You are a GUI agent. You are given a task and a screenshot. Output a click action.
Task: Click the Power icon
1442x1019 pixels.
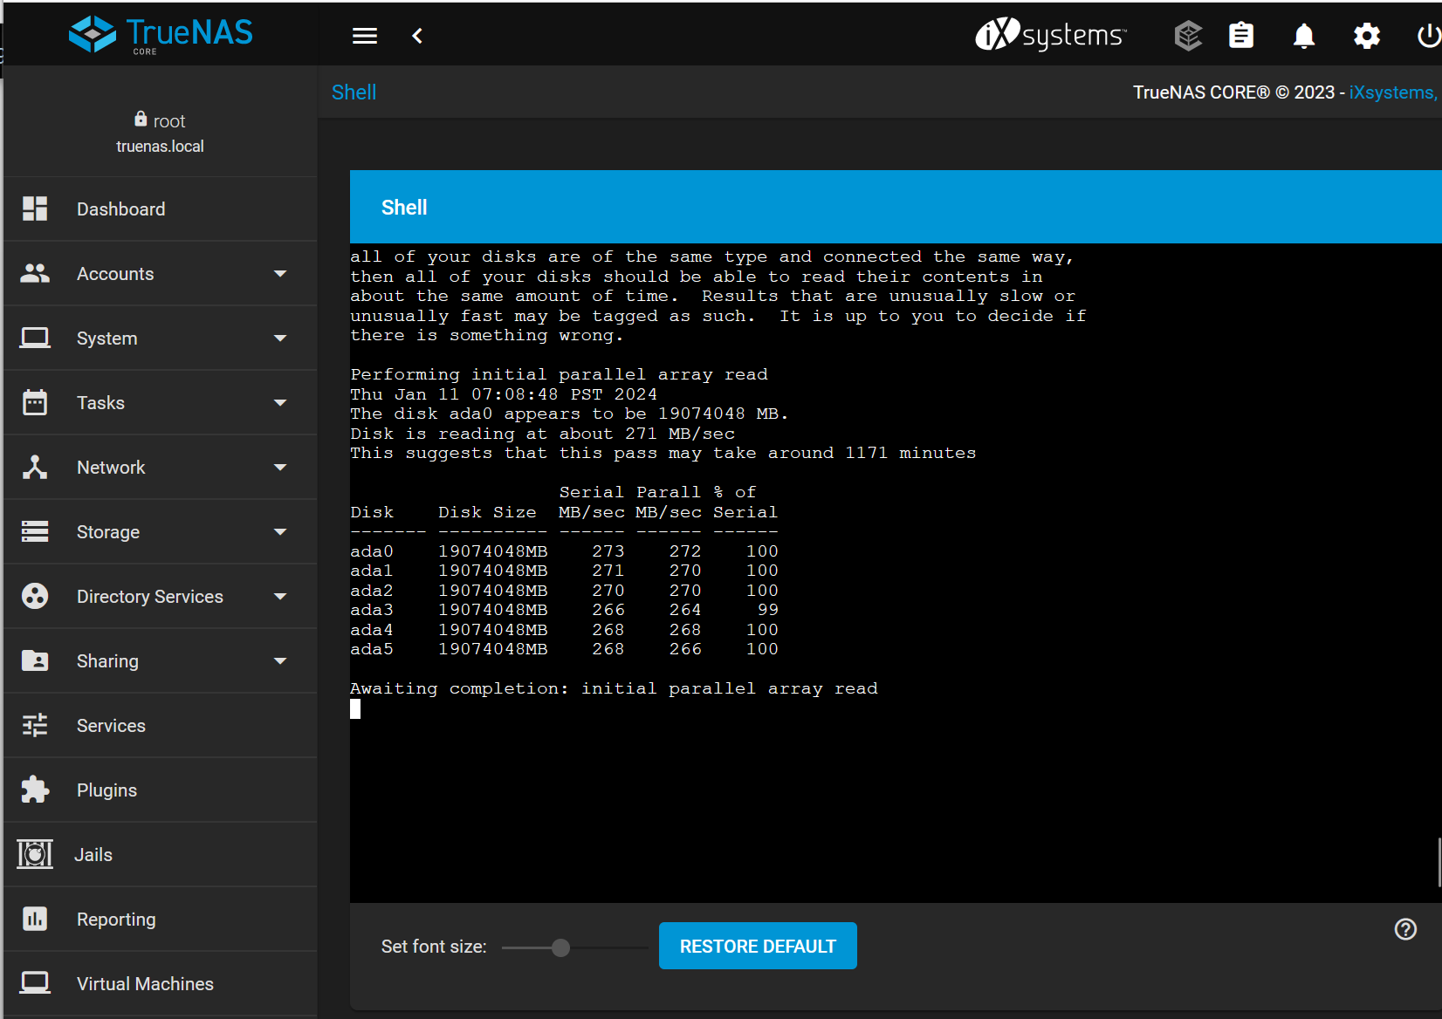pos(1429,36)
